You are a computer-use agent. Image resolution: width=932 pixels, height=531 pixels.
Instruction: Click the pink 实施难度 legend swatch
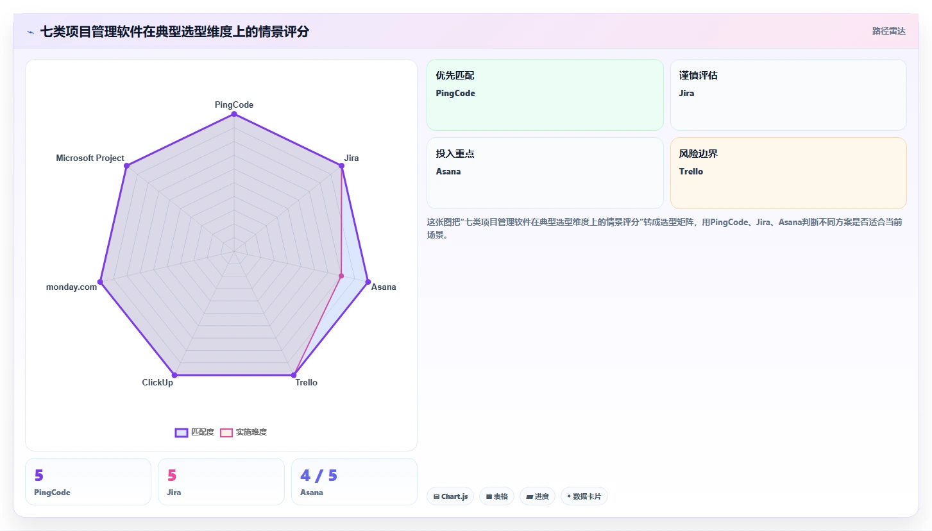point(226,432)
